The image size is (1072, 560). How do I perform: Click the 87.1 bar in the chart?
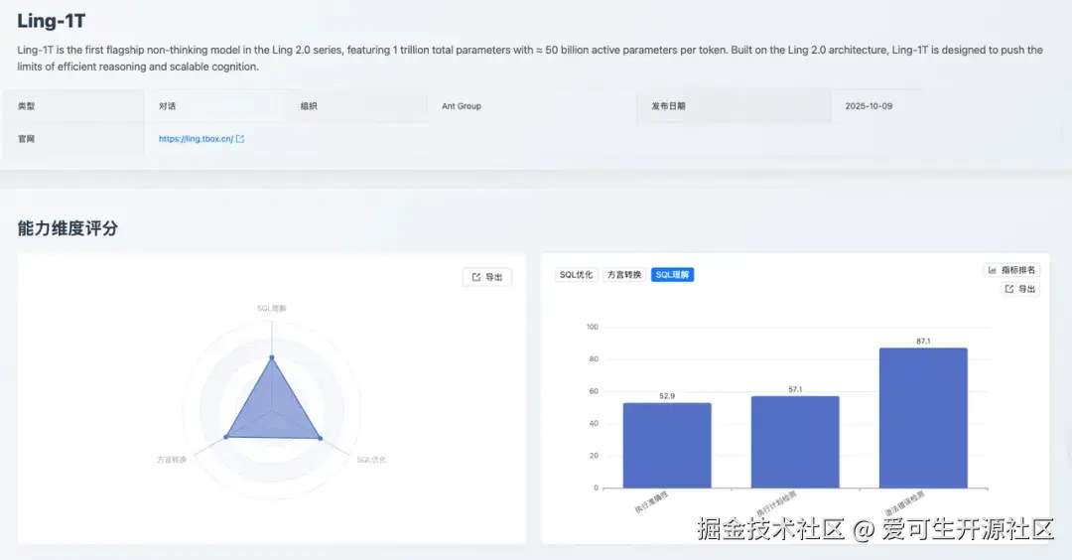923,418
